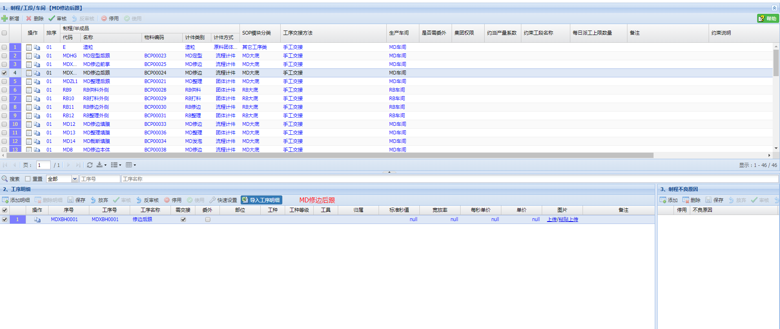Click 保存 in the 工序明细 toolbar
Image resolution: width=780 pixels, height=329 pixels.
coord(77,200)
